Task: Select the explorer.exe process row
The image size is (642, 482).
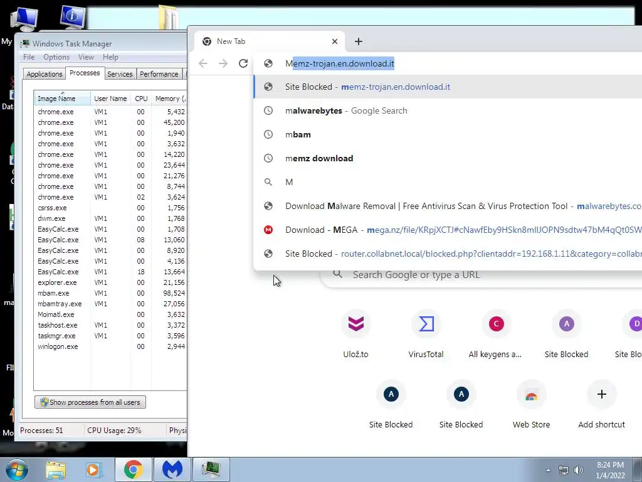Action: click(x=110, y=282)
